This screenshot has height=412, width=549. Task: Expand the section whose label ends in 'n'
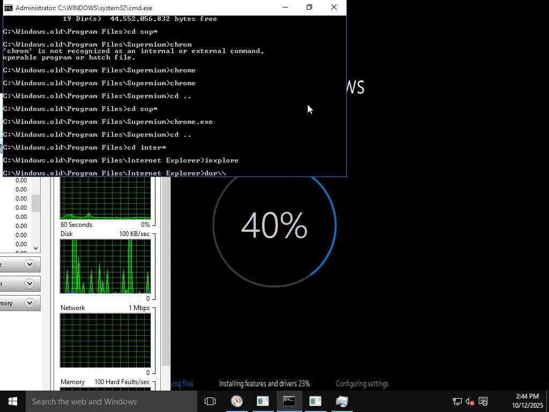coord(30,283)
